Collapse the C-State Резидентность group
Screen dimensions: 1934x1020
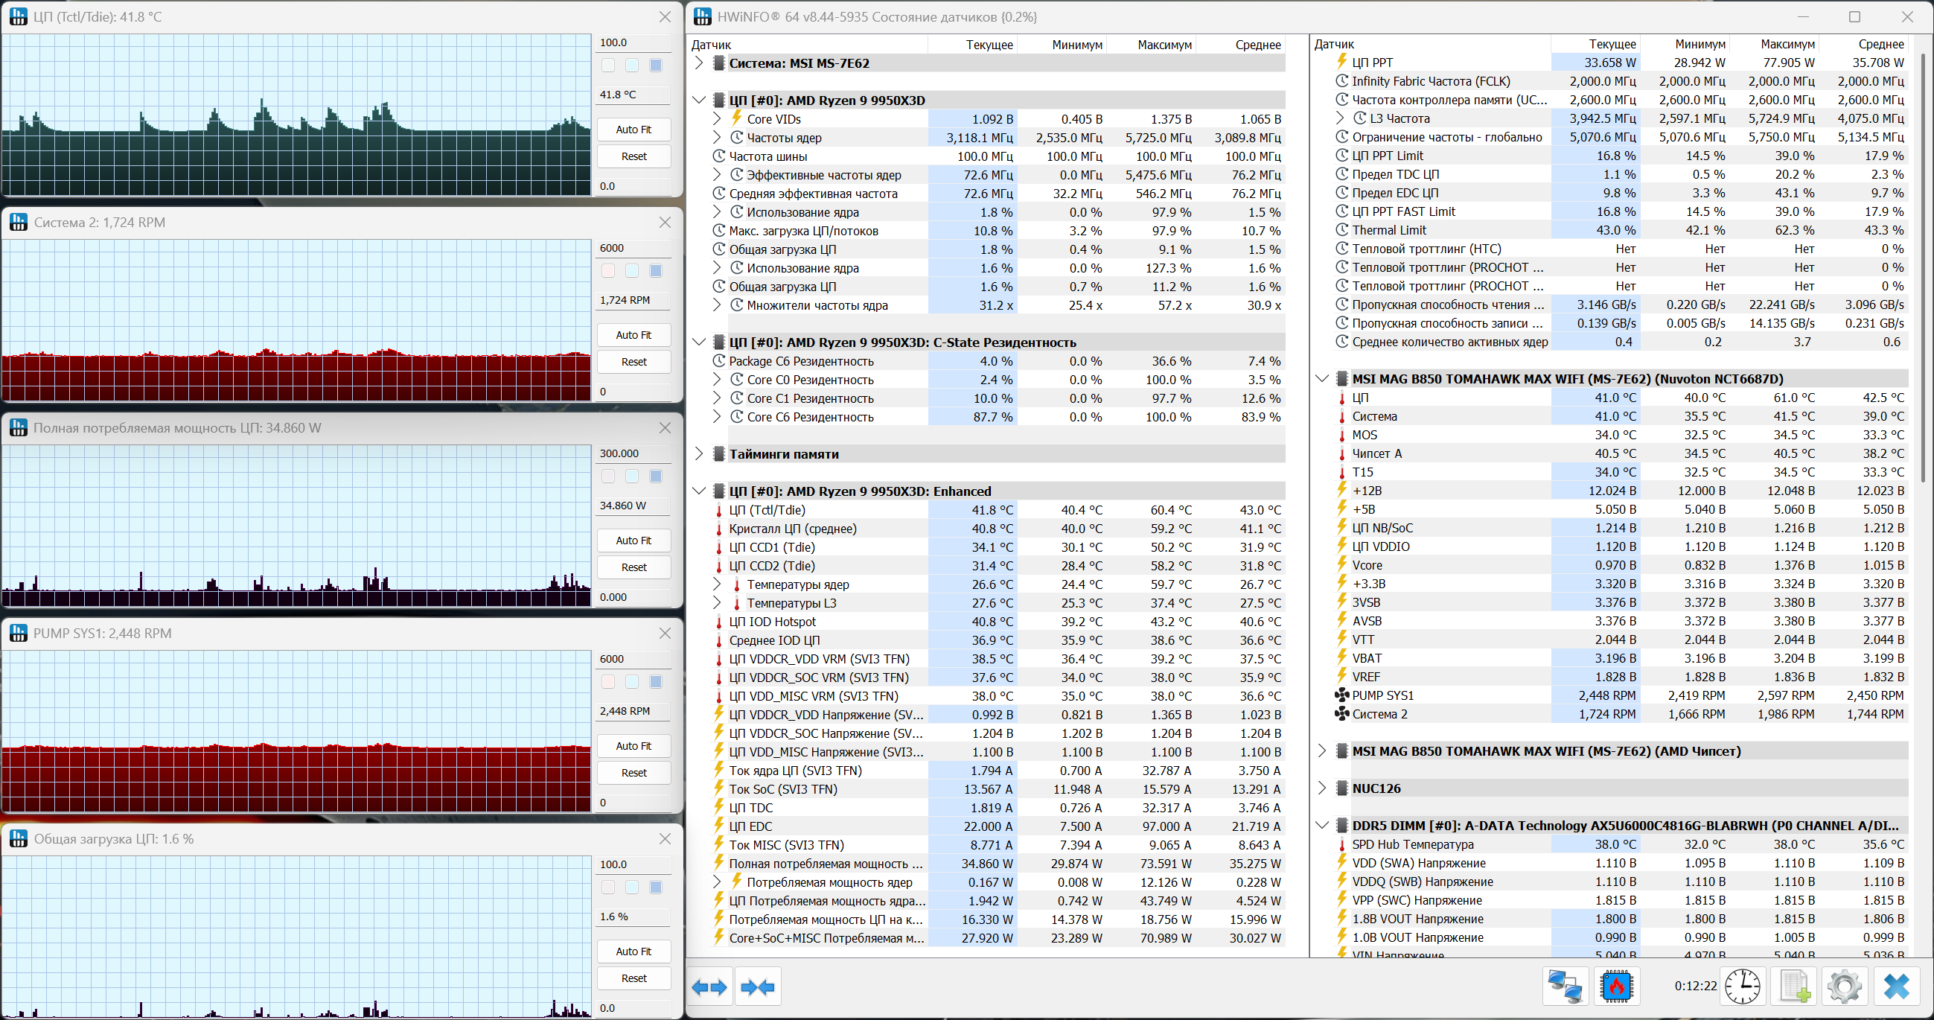[699, 342]
